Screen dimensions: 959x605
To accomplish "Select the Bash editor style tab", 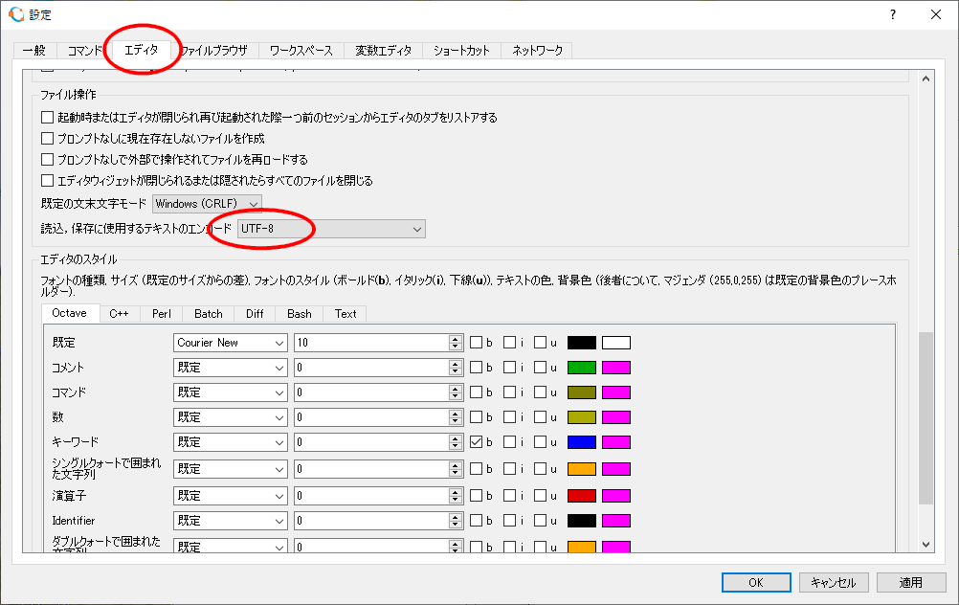I will [299, 313].
